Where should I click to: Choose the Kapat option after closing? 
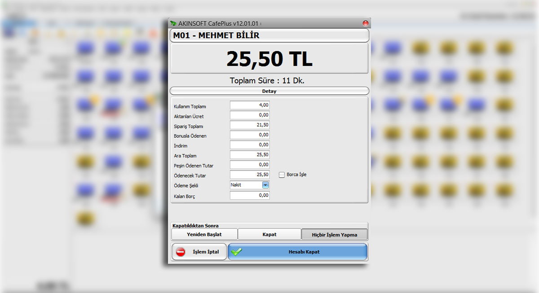[269, 234]
